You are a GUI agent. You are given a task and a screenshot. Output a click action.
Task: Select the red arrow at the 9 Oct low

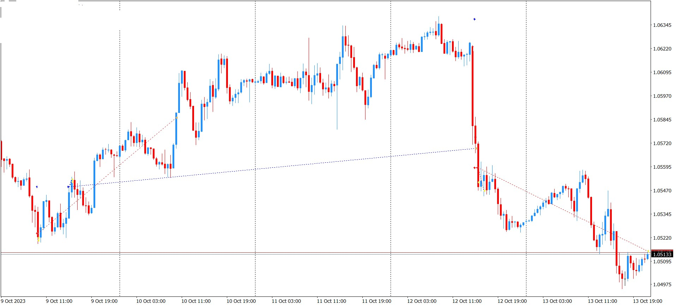[x=37, y=234]
